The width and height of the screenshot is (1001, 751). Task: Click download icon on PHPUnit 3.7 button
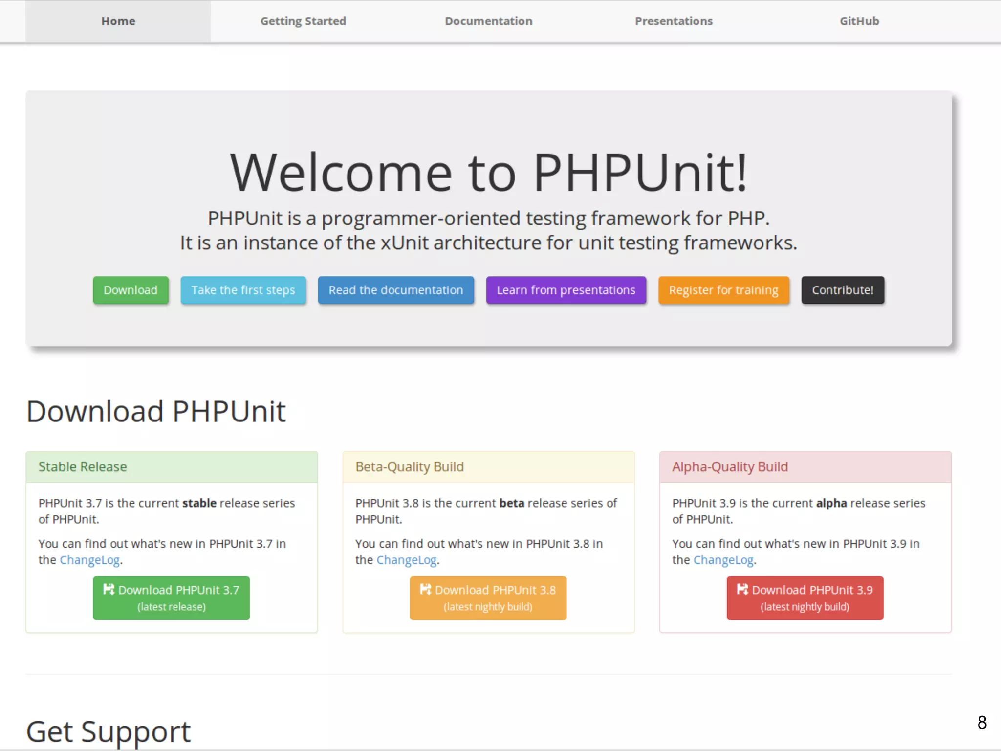[109, 589]
